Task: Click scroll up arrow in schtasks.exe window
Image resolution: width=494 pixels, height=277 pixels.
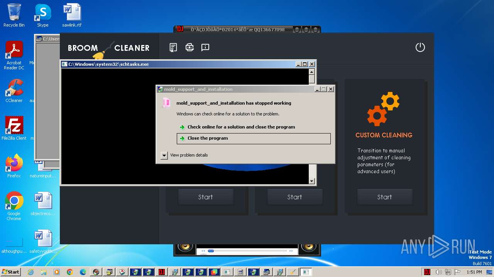Action: [312, 72]
